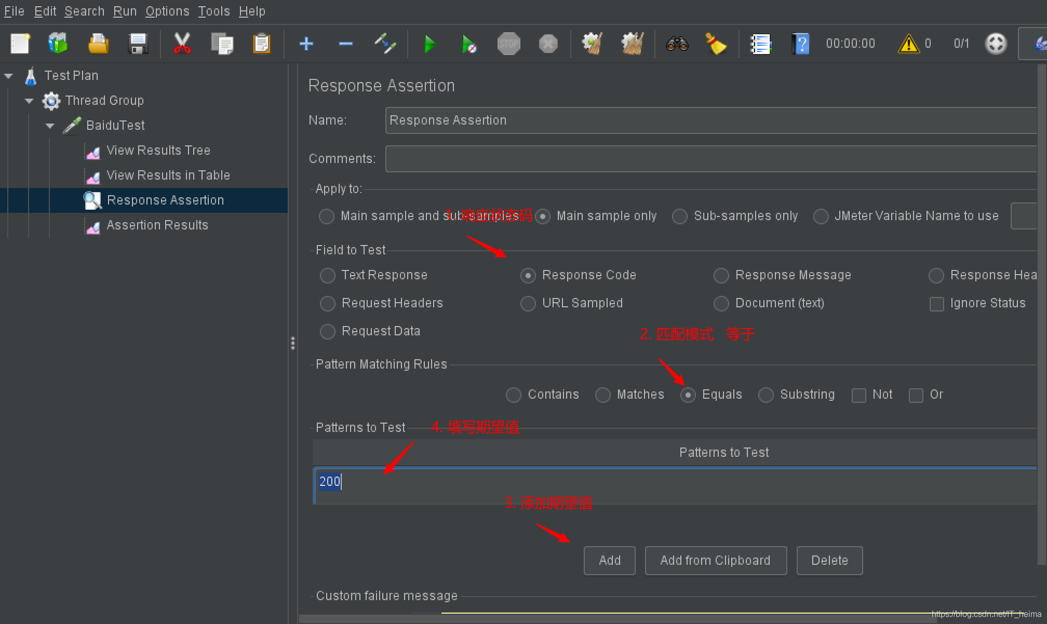The image size is (1047, 624).
Task: Select URL Sampled radio button
Action: (x=528, y=303)
